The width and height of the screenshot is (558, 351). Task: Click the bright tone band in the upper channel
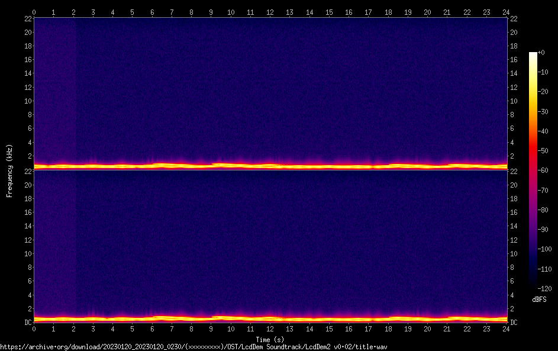(270, 166)
